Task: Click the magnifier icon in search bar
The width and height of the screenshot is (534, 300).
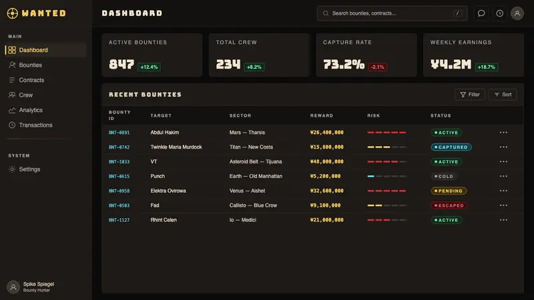Action: point(326,13)
